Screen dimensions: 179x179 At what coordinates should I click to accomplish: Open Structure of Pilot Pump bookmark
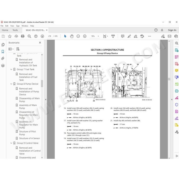(x=27, y=133)
